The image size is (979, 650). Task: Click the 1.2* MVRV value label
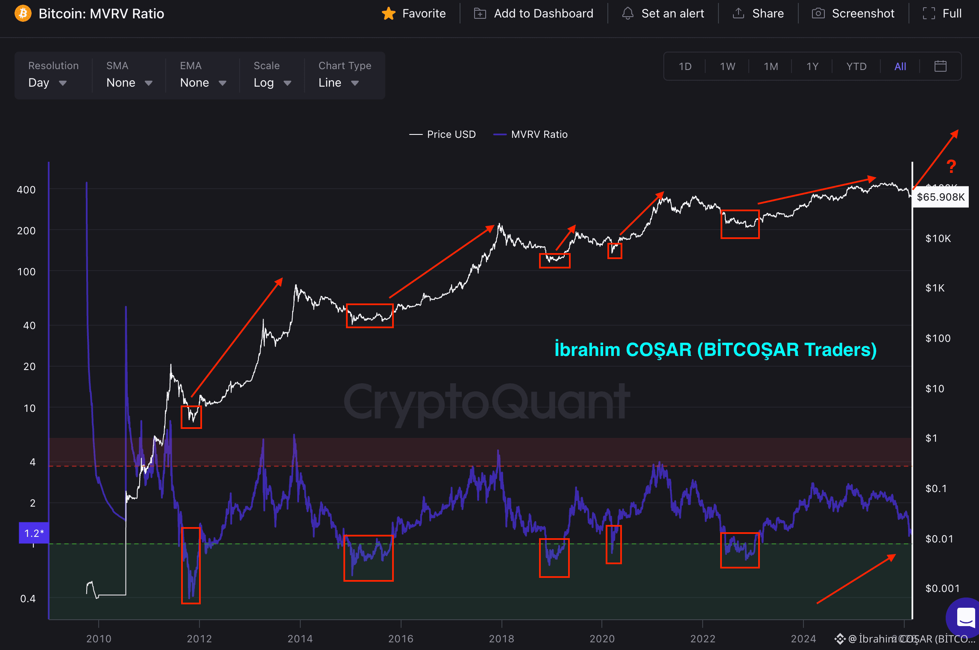(34, 533)
